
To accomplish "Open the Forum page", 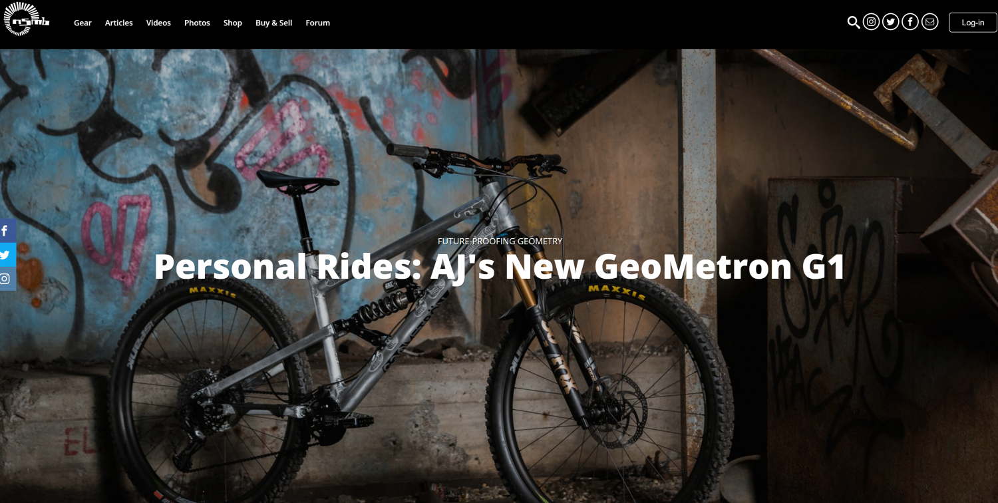I will [x=318, y=23].
